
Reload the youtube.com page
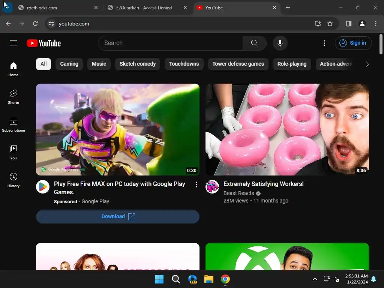(35, 24)
